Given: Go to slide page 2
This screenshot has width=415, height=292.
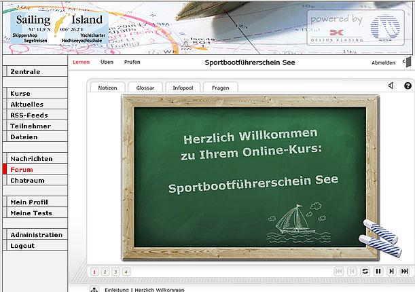Looking at the screenshot, I should 105,272.
